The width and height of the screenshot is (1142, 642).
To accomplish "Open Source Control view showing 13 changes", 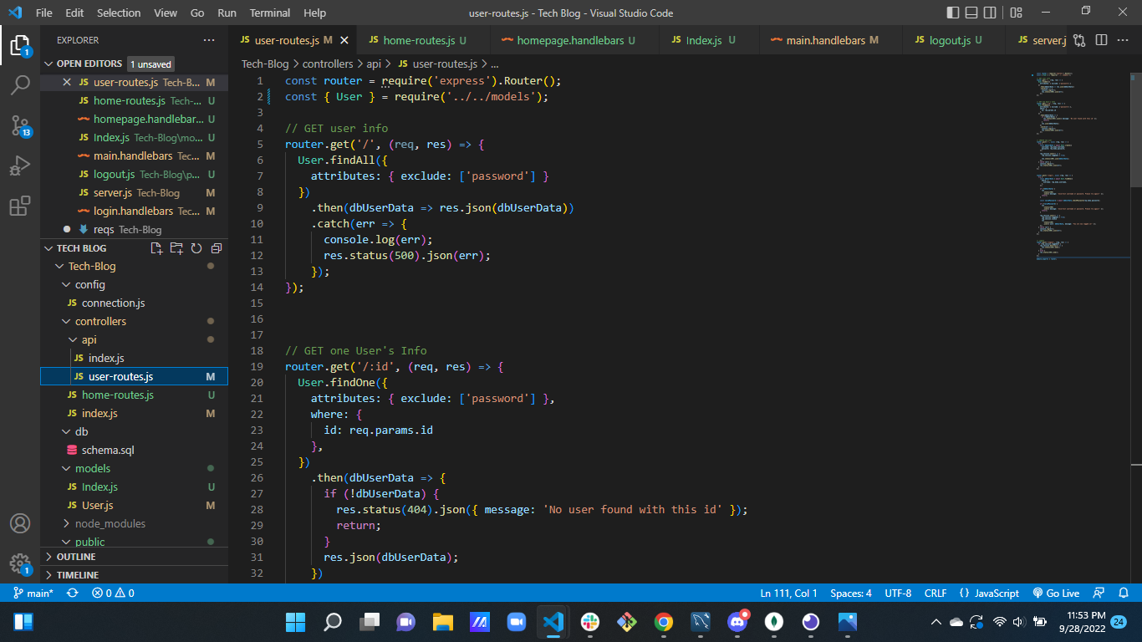I will (21, 125).
